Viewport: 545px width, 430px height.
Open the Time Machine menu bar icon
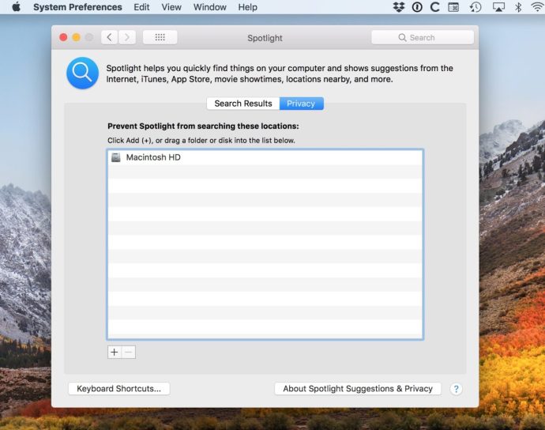point(475,7)
